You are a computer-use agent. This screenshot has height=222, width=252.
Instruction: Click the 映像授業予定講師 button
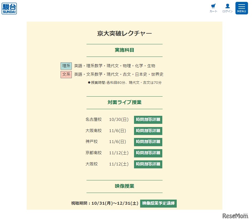[158, 203]
